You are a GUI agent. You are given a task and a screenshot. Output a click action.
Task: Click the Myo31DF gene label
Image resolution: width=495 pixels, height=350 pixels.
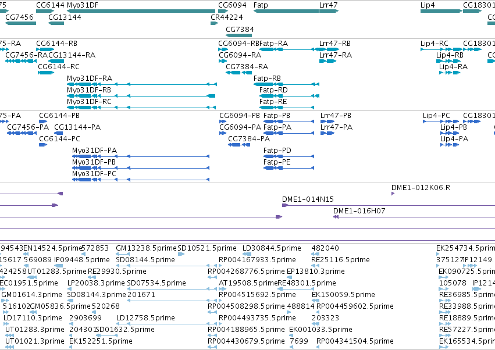(x=83, y=5)
